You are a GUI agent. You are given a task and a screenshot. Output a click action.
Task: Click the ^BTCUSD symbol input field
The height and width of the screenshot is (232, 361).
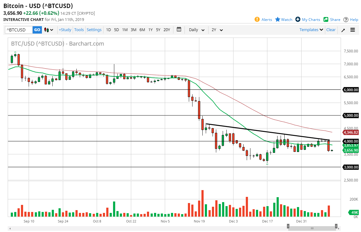[x=19, y=30]
